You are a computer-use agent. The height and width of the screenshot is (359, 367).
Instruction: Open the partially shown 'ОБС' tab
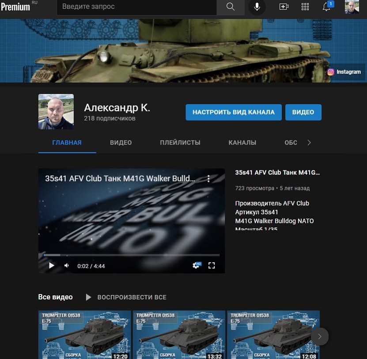click(x=291, y=143)
